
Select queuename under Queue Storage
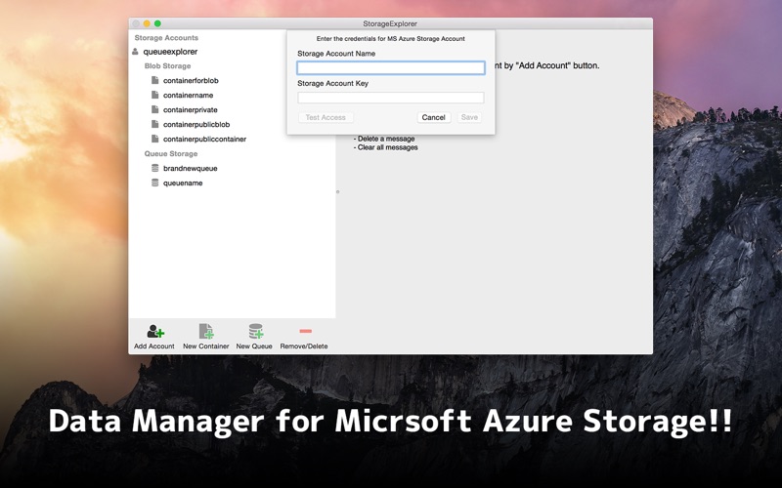click(183, 183)
